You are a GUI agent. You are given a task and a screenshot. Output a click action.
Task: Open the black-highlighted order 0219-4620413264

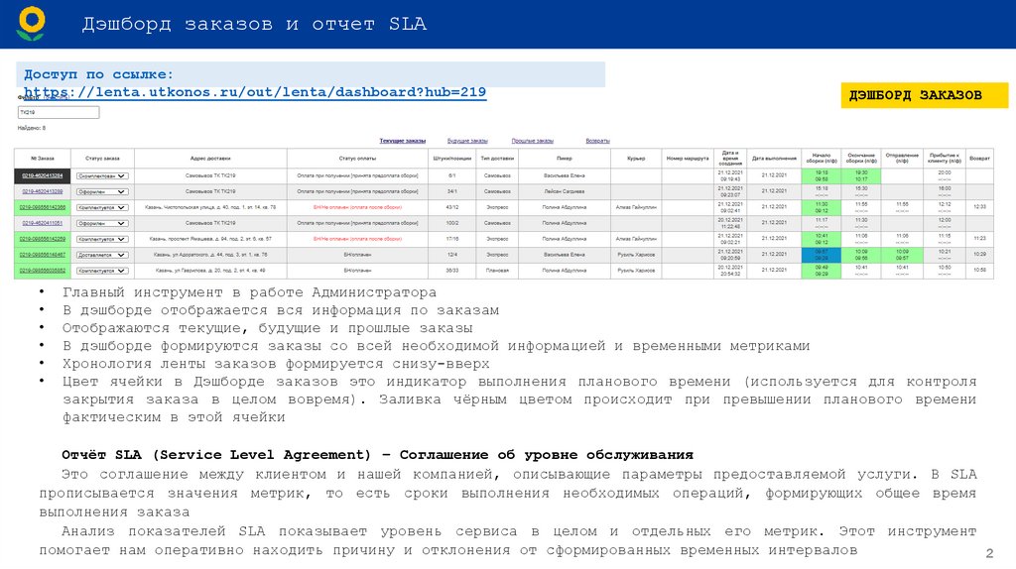pyautogui.click(x=43, y=175)
